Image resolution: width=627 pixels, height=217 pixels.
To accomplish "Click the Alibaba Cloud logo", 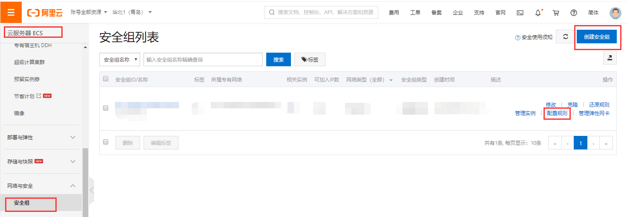I will pos(45,13).
